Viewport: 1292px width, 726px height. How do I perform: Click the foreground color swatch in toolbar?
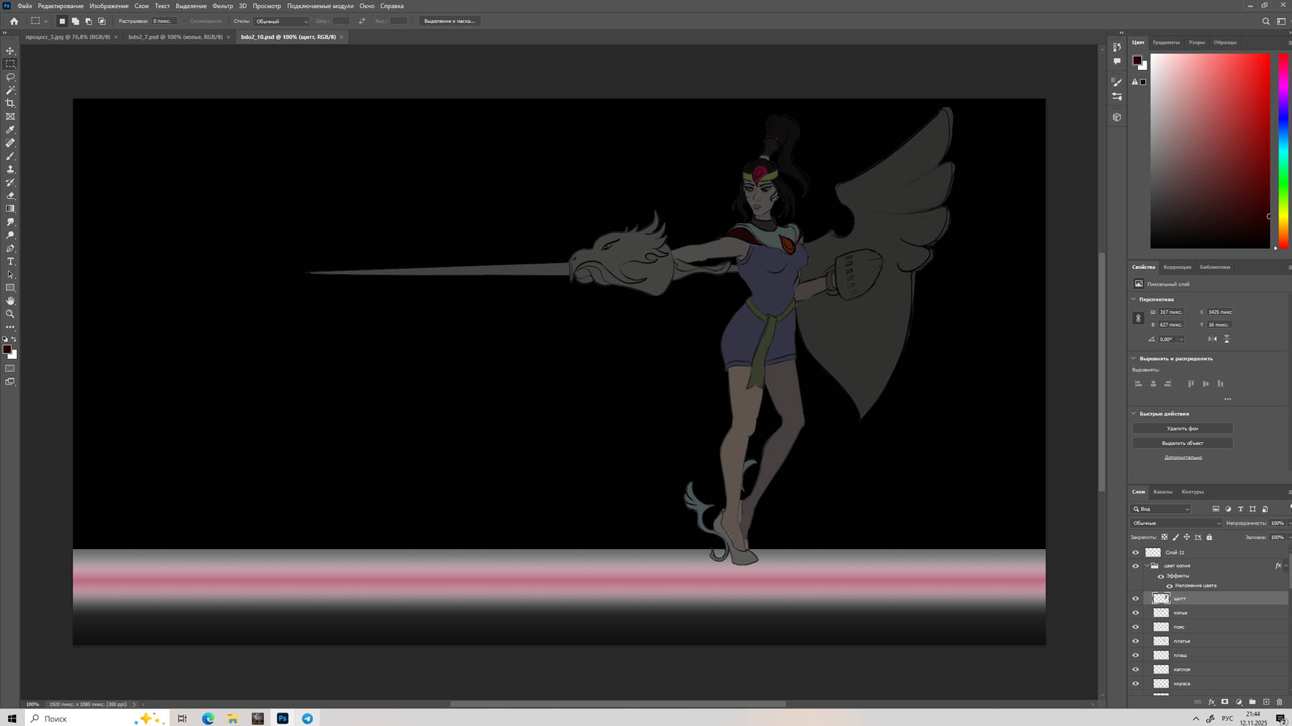point(7,349)
